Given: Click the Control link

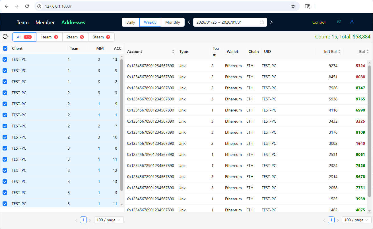Looking at the screenshot, I should click(x=319, y=22).
